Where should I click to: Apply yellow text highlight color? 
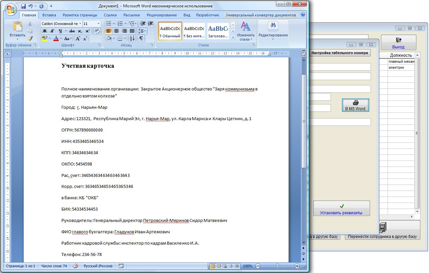point(45,38)
